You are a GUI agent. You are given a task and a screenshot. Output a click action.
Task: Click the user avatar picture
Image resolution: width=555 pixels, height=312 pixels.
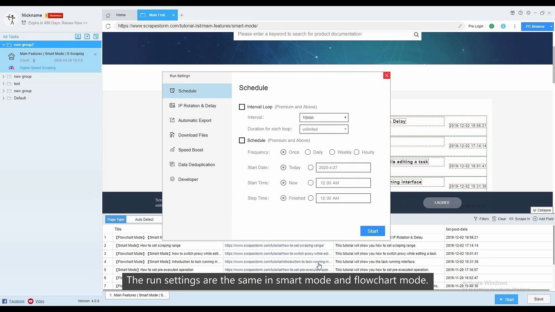(10, 19)
